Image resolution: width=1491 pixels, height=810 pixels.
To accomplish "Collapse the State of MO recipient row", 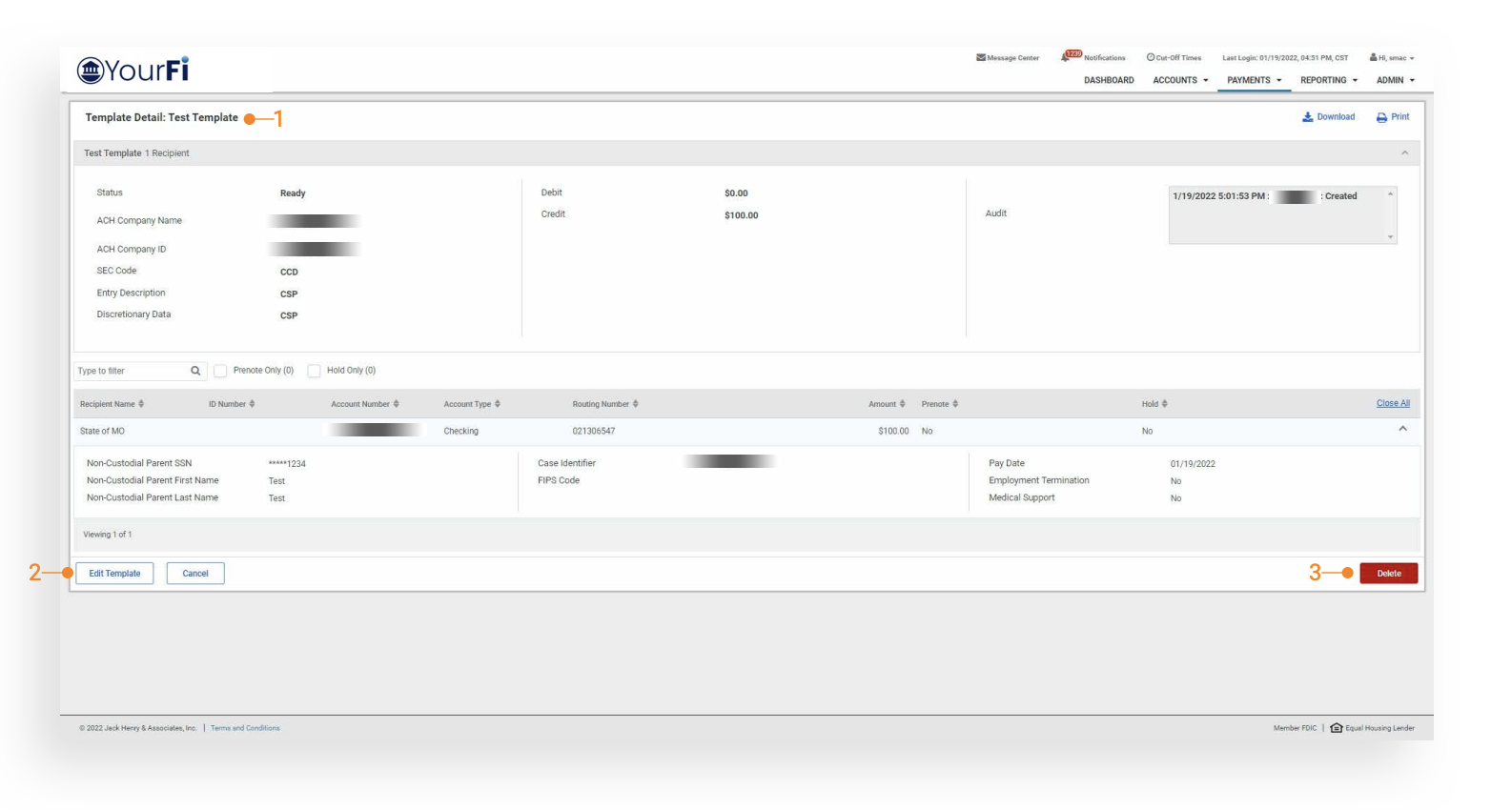I will tap(1402, 429).
